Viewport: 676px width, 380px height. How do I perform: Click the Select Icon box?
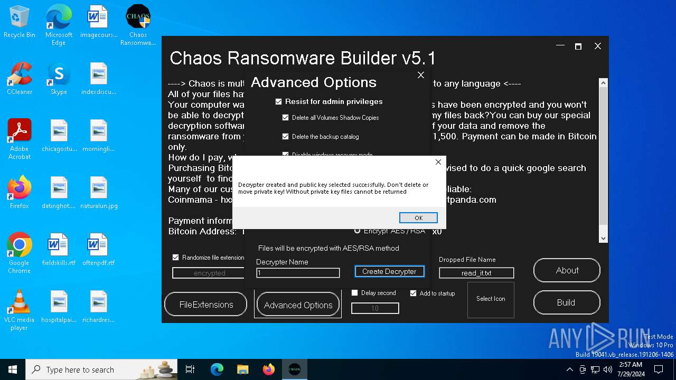pyautogui.click(x=491, y=299)
